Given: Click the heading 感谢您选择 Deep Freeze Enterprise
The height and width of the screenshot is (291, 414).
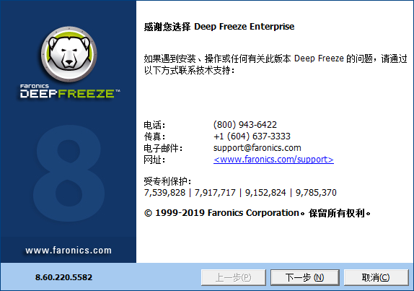Looking at the screenshot, I should pos(219,27).
